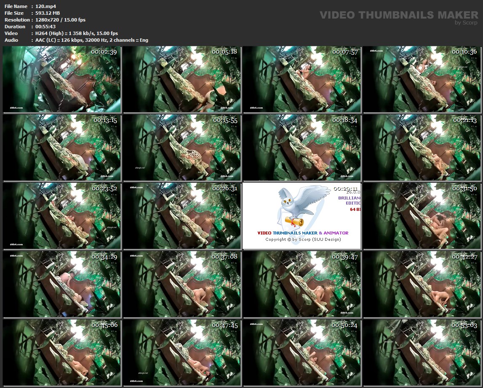Click the duration value 00:55:43
This screenshot has height=388, width=483.
(x=45, y=27)
